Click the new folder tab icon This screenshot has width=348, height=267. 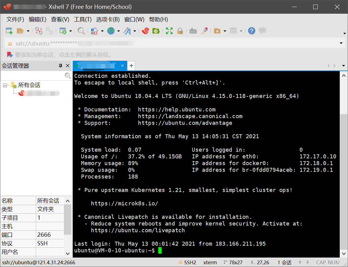tap(217, 31)
